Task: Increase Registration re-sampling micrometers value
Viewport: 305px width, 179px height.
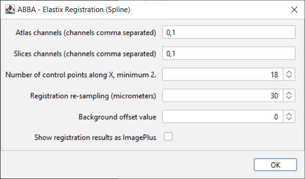Action: [289, 93]
